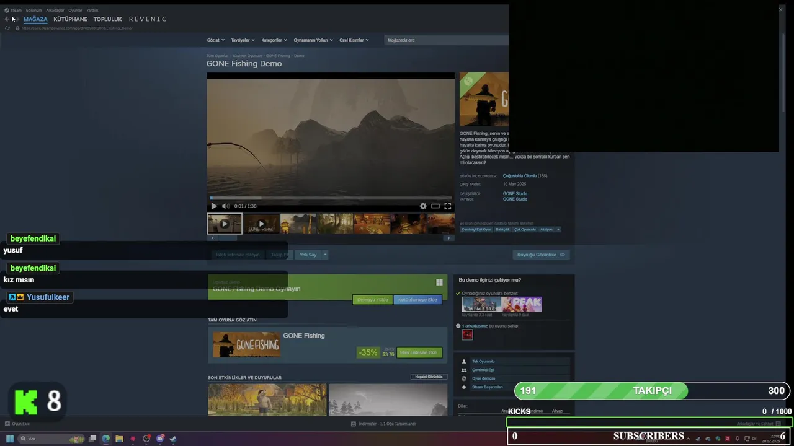Switch to the MAĞAZA tab
The height and width of the screenshot is (446, 794).
coord(35,19)
